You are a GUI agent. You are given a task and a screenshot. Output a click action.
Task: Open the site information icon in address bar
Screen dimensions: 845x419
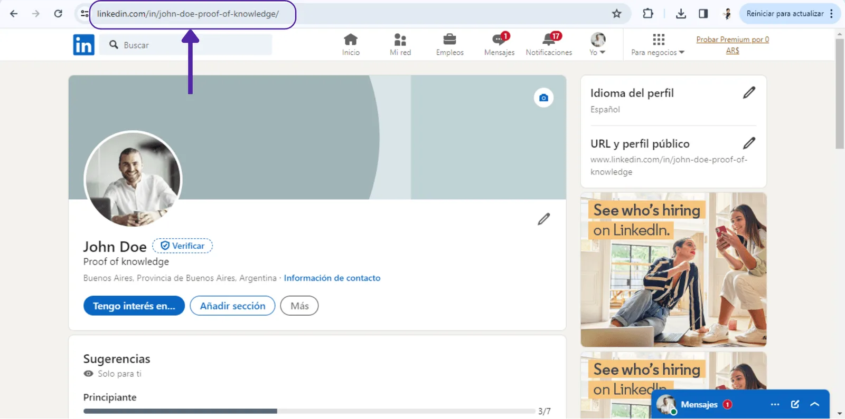tap(84, 14)
